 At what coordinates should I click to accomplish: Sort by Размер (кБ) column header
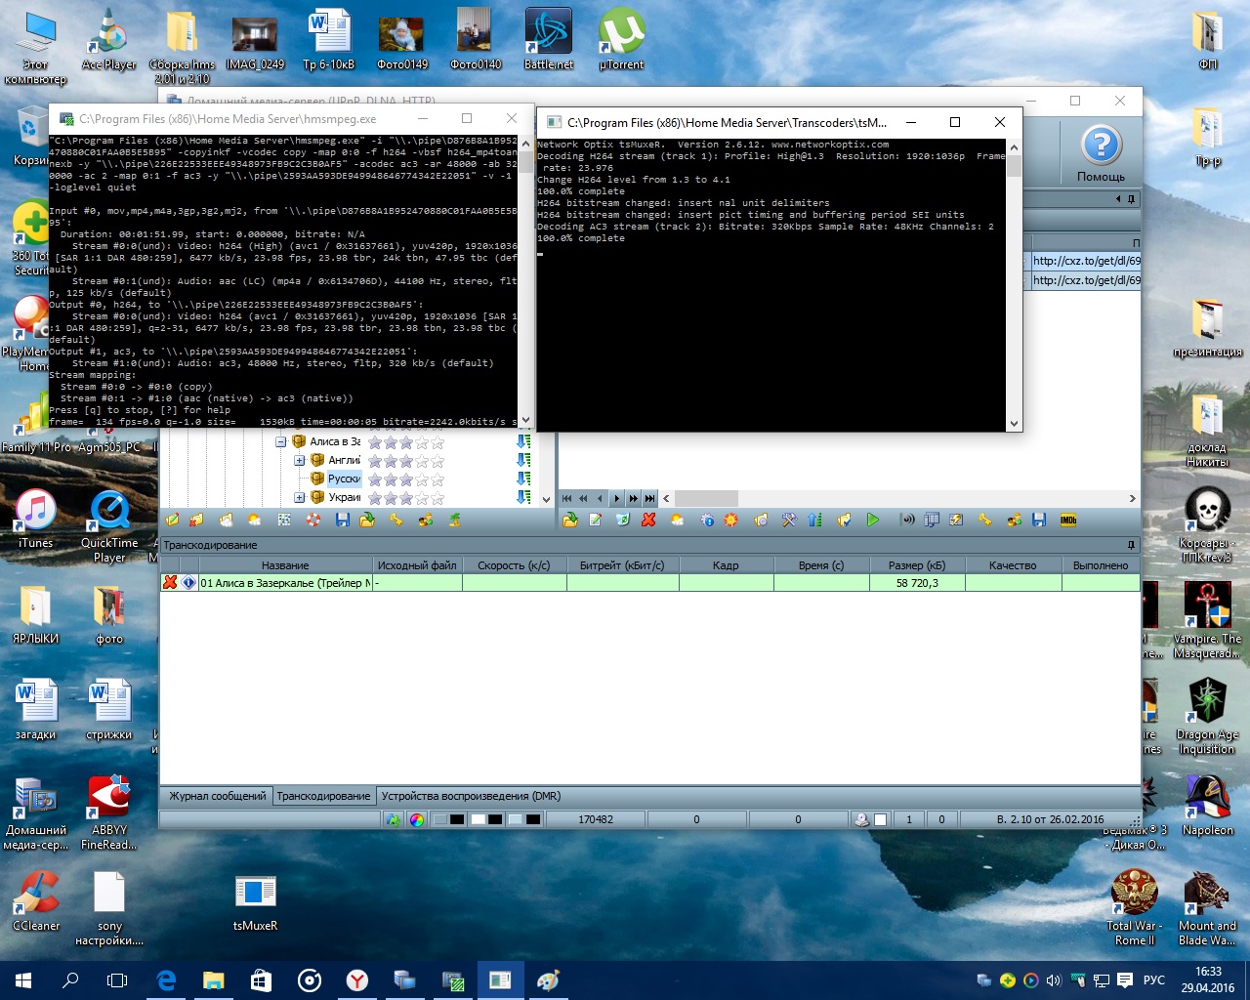pos(916,565)
